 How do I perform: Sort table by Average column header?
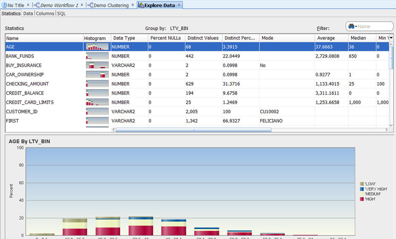[x=326, y=38]
